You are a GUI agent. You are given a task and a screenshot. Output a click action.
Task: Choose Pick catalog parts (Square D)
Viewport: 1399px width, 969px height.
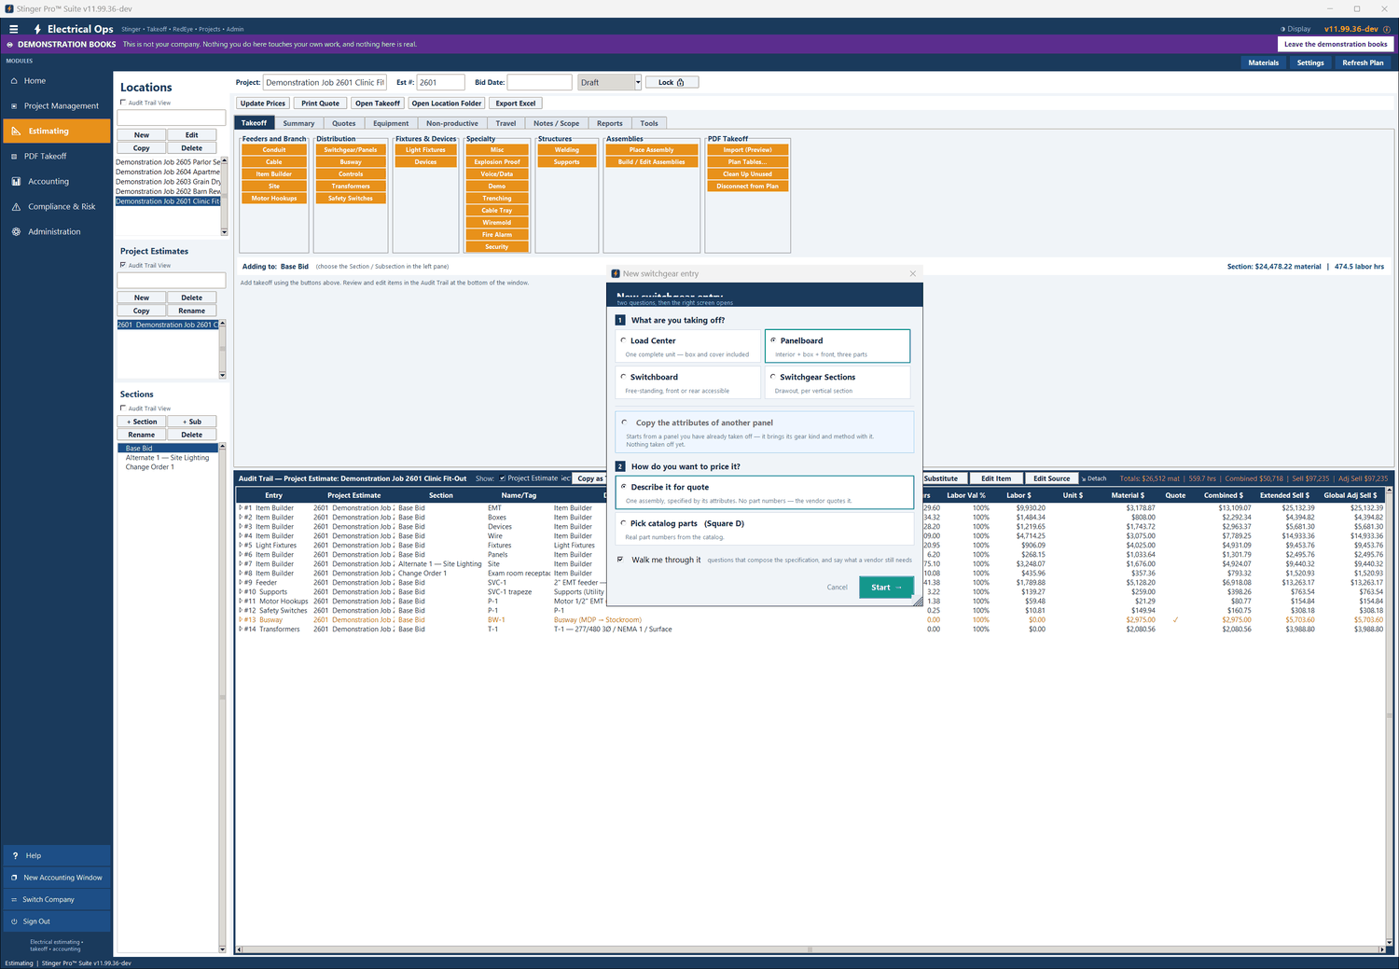[623, 523]
